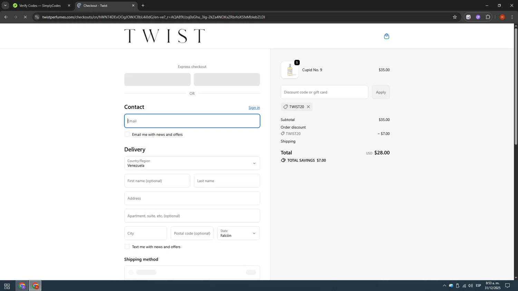Expand Country/Region dropdown showing Venezuela

click(x=192, y=163)
